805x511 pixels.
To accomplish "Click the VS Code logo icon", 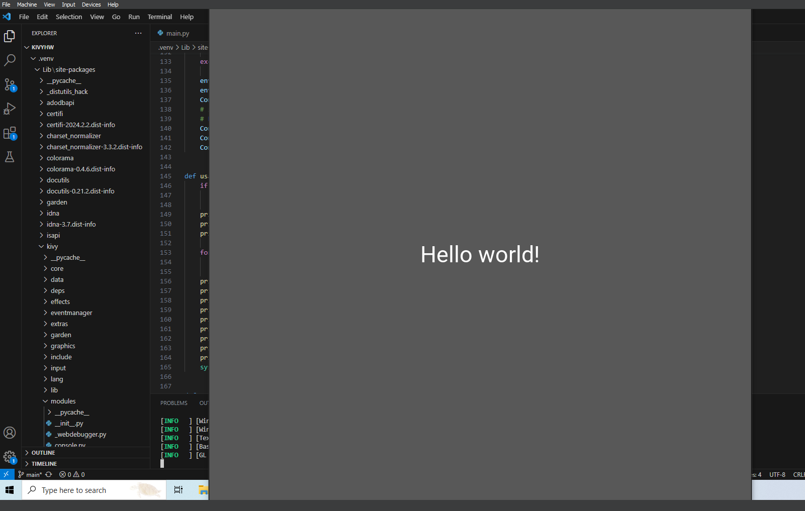I will pos(7,17).
